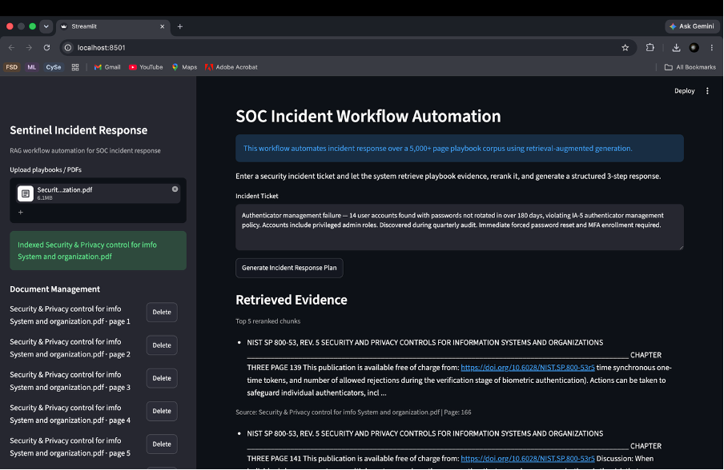The width and height of the screenshot is (724, 470).
Task: Delete the page 4 document entry
Action: coord(162,411)
